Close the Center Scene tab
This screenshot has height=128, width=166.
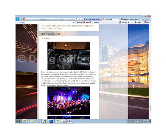[119, 19]
